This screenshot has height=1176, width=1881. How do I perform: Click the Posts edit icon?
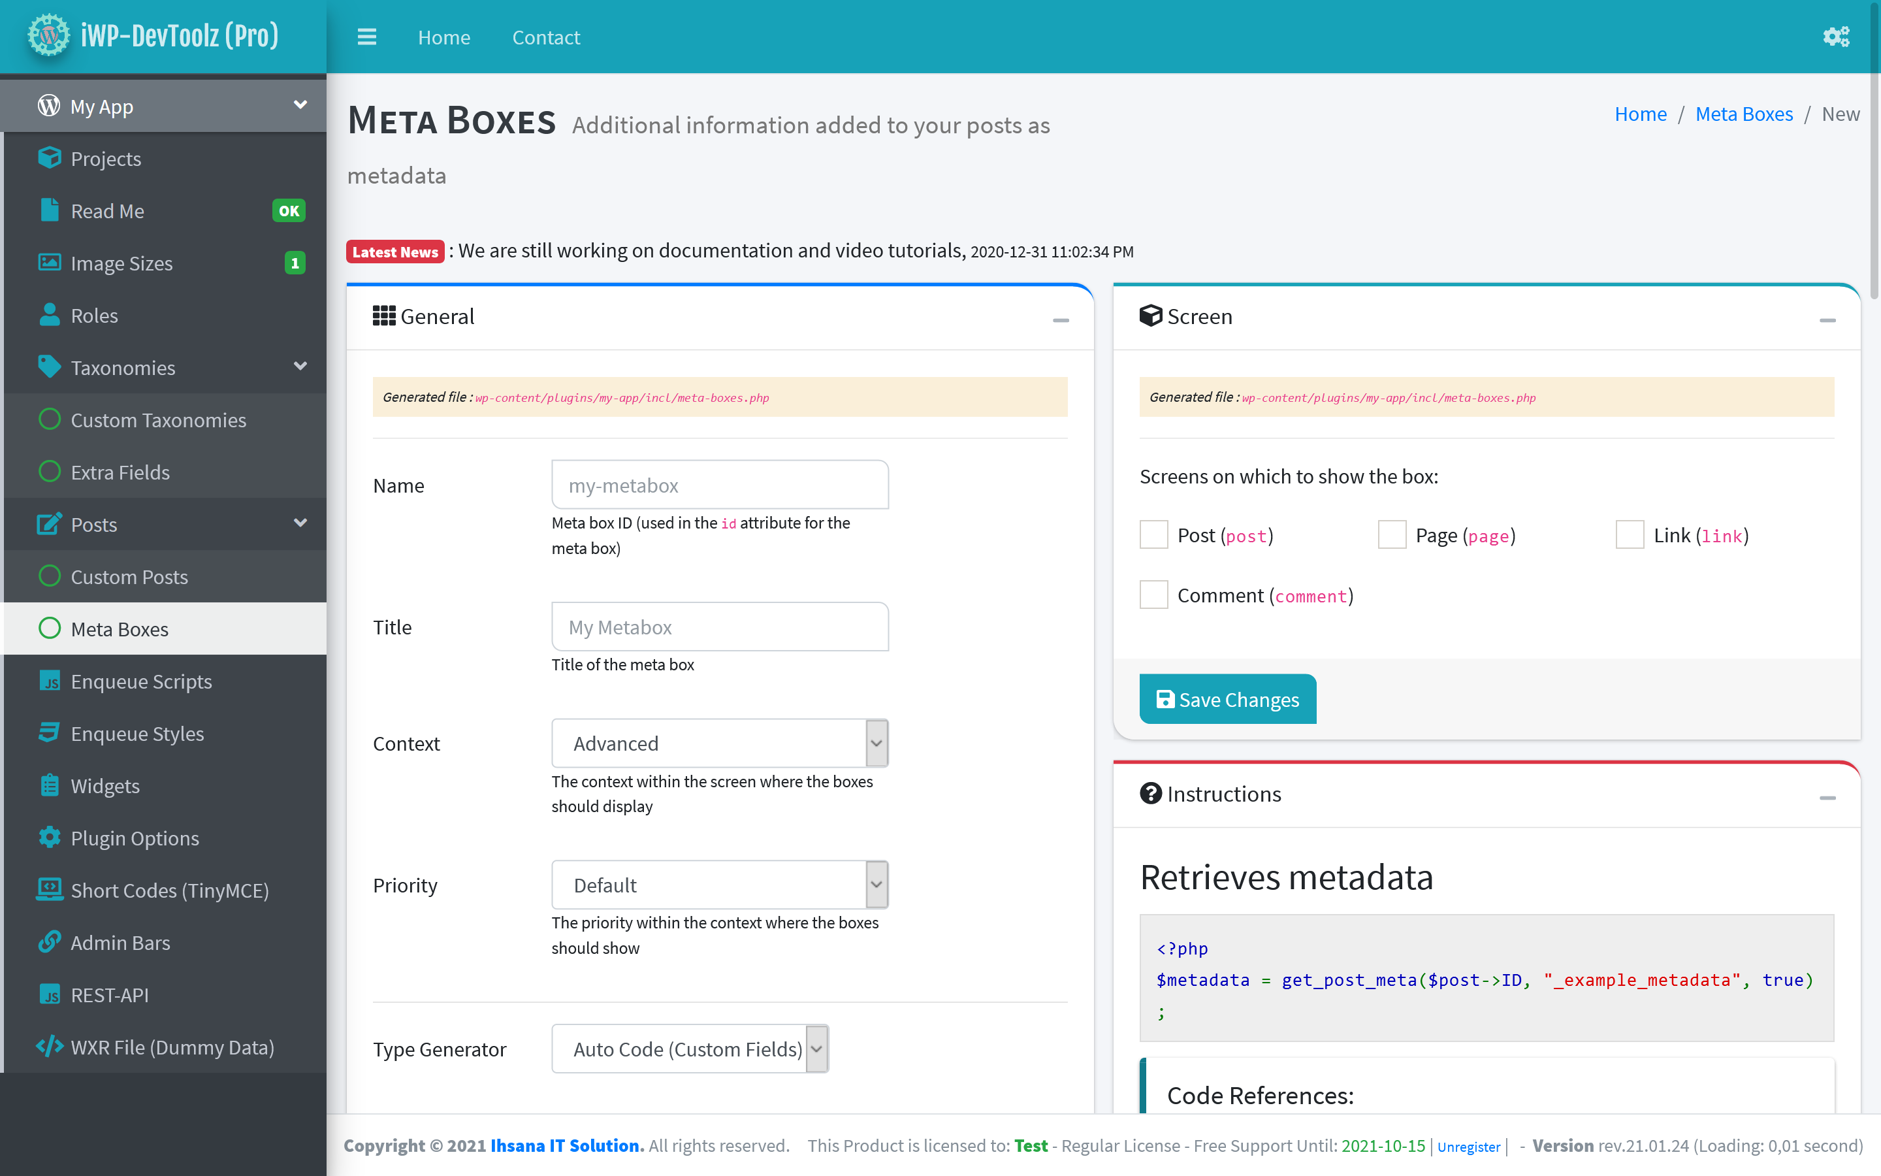pyautogui.click(x=49, y=523)
